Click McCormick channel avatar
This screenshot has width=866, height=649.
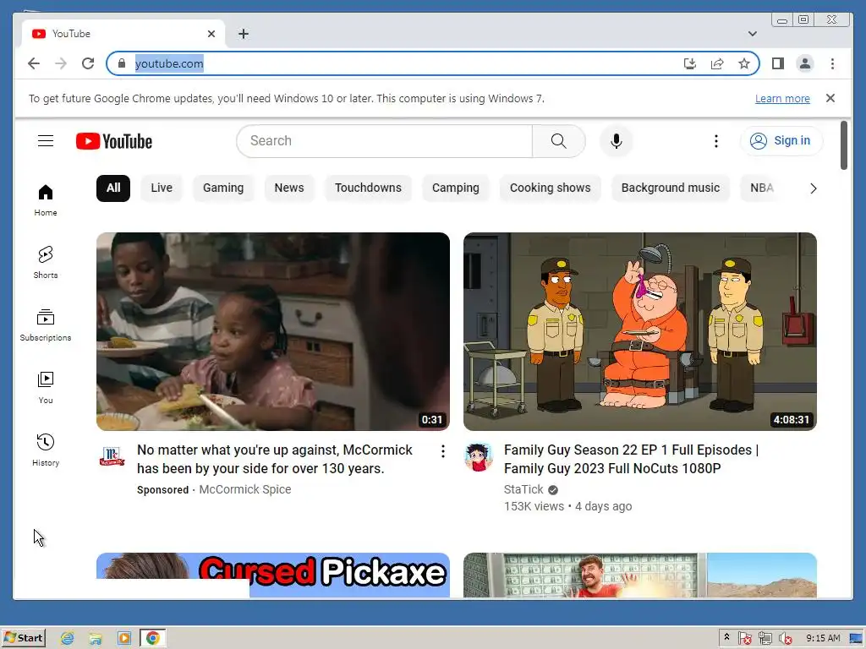pos(112,457)
